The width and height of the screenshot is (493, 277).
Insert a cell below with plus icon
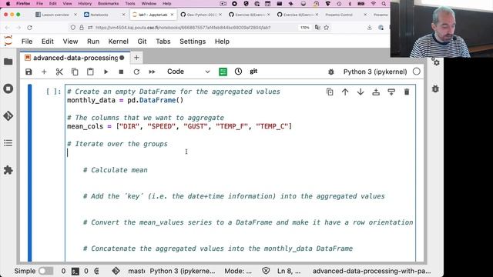(x=44, y=72)
